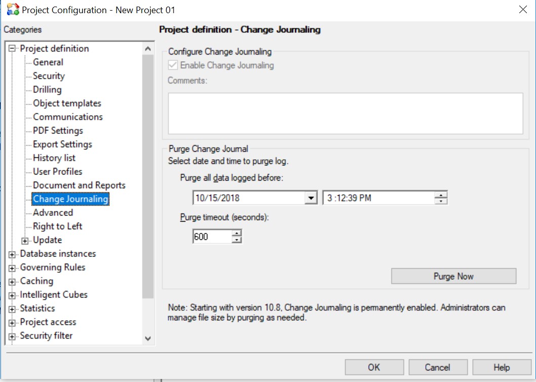
Task: Click the Purge Now button
Action: 453,276
